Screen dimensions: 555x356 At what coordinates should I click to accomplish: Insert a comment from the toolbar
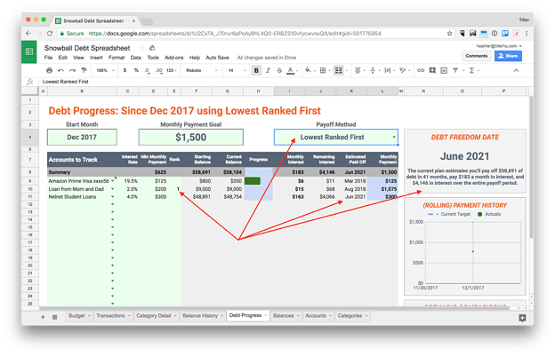(432, 70)
